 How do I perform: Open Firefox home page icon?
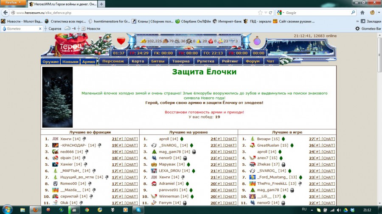pyautogui.click(x=362, y=13)
